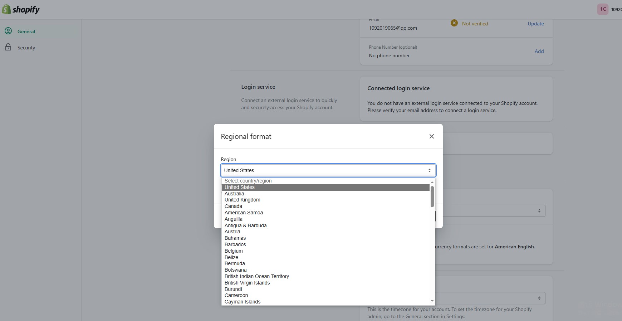The image size is (622, 321).
Task: Click the No phone number text
Action: [389, 55]
